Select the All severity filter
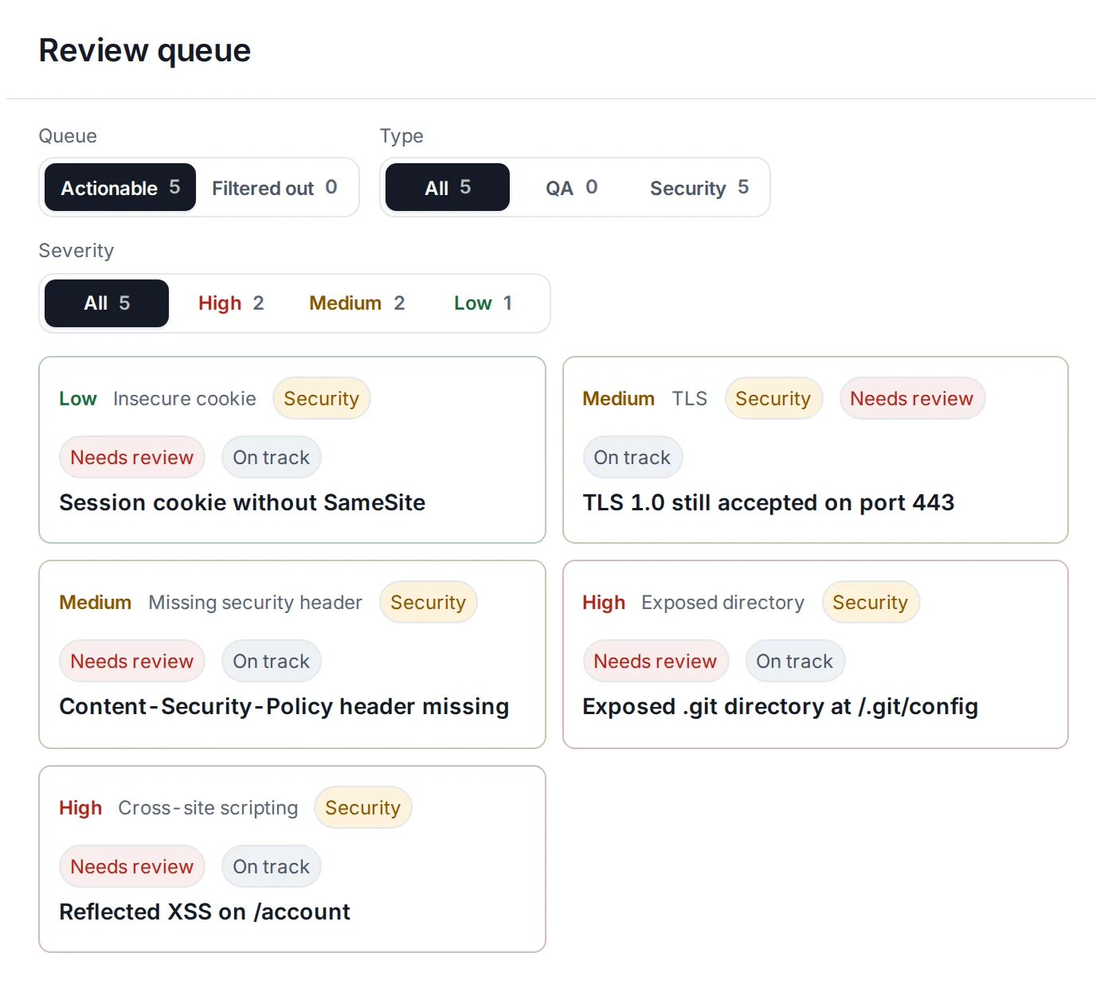The image size is (1096, 984). coord(107,303)
